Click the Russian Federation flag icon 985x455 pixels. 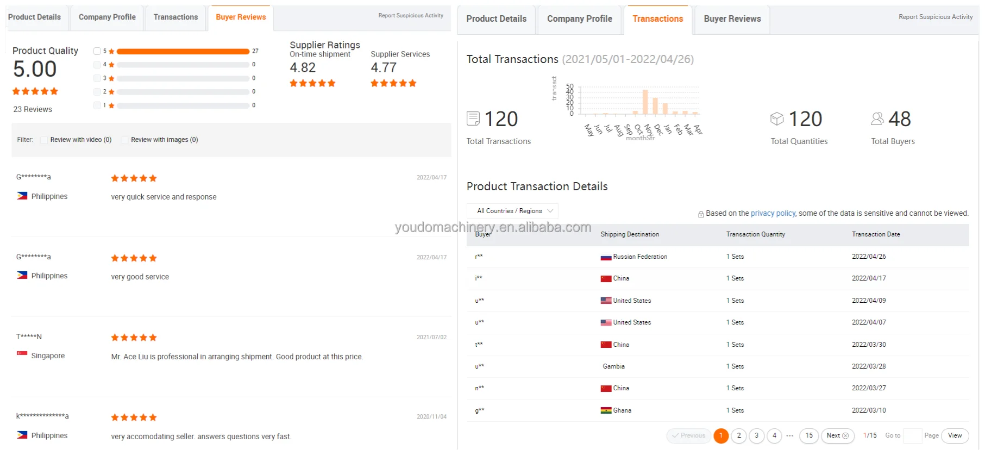pyautogui.click(x=606, y=257)
